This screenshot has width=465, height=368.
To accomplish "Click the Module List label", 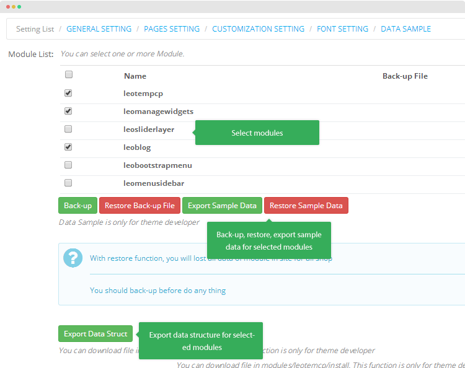I will (31, 55).
